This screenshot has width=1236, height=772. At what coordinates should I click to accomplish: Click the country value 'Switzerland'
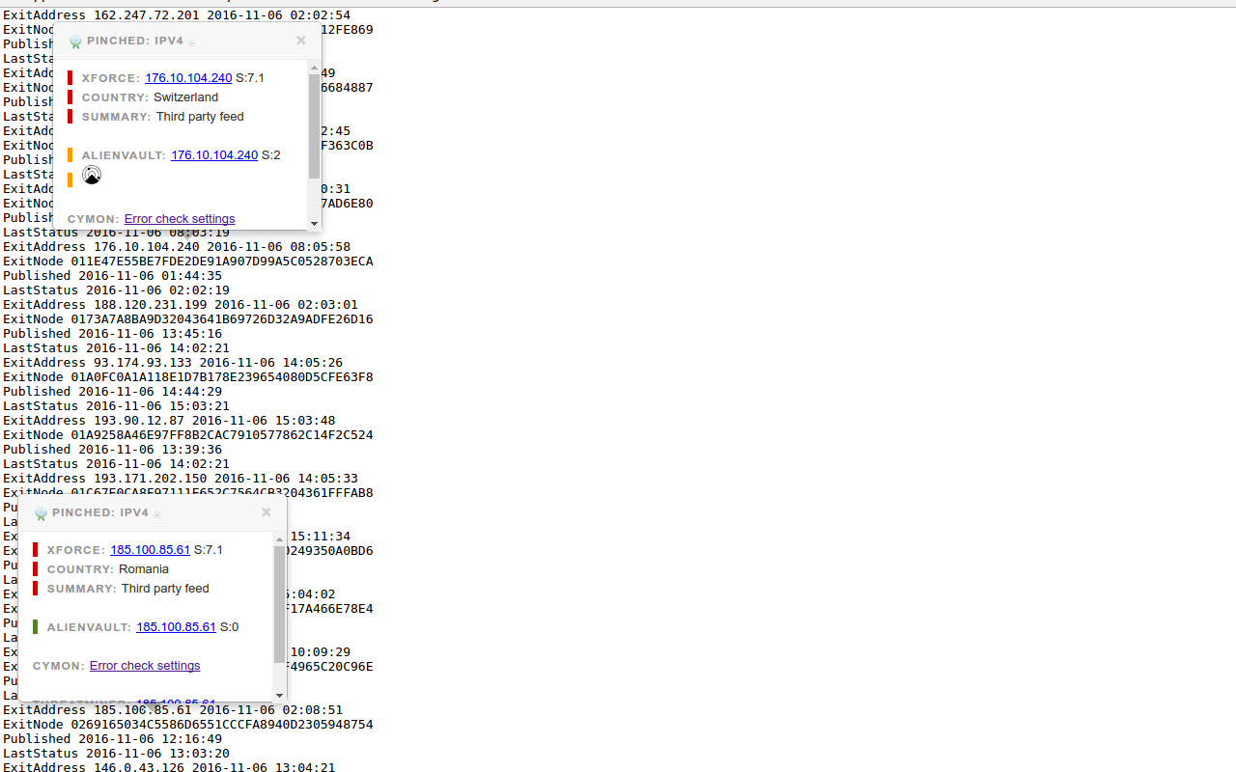click(185, 97)
